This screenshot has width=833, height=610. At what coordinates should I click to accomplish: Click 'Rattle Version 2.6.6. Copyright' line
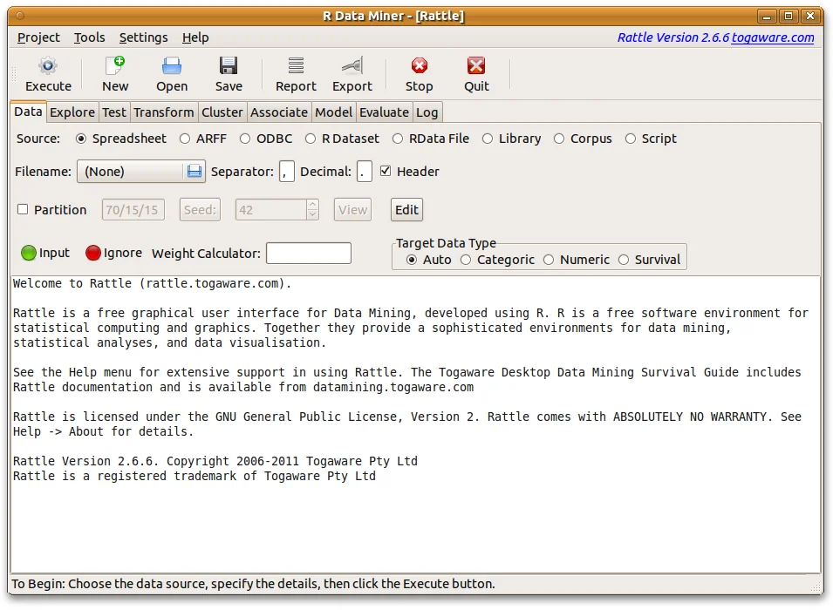[x=215, y=461]
